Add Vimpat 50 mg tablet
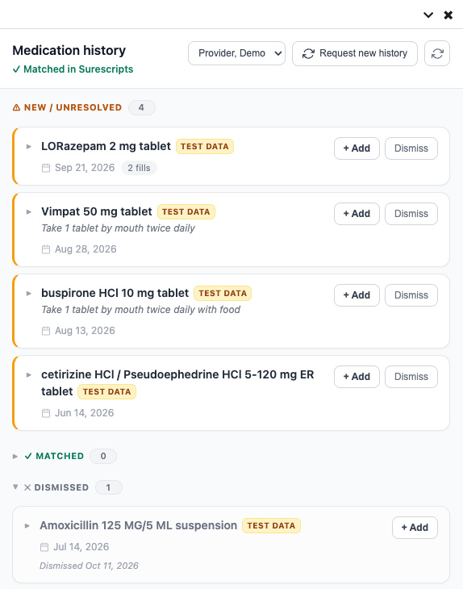Screen dimensions: 463x589 pos(357,214)
